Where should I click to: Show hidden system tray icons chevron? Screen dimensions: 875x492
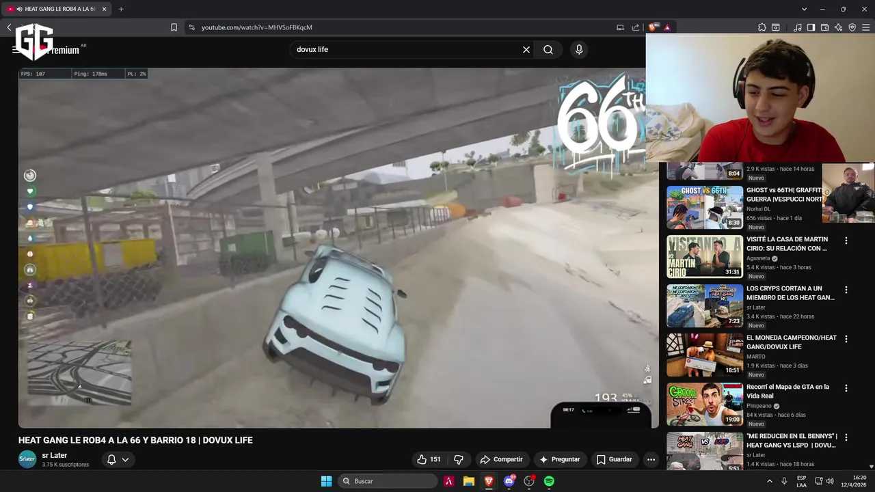(x=769, y=481)
